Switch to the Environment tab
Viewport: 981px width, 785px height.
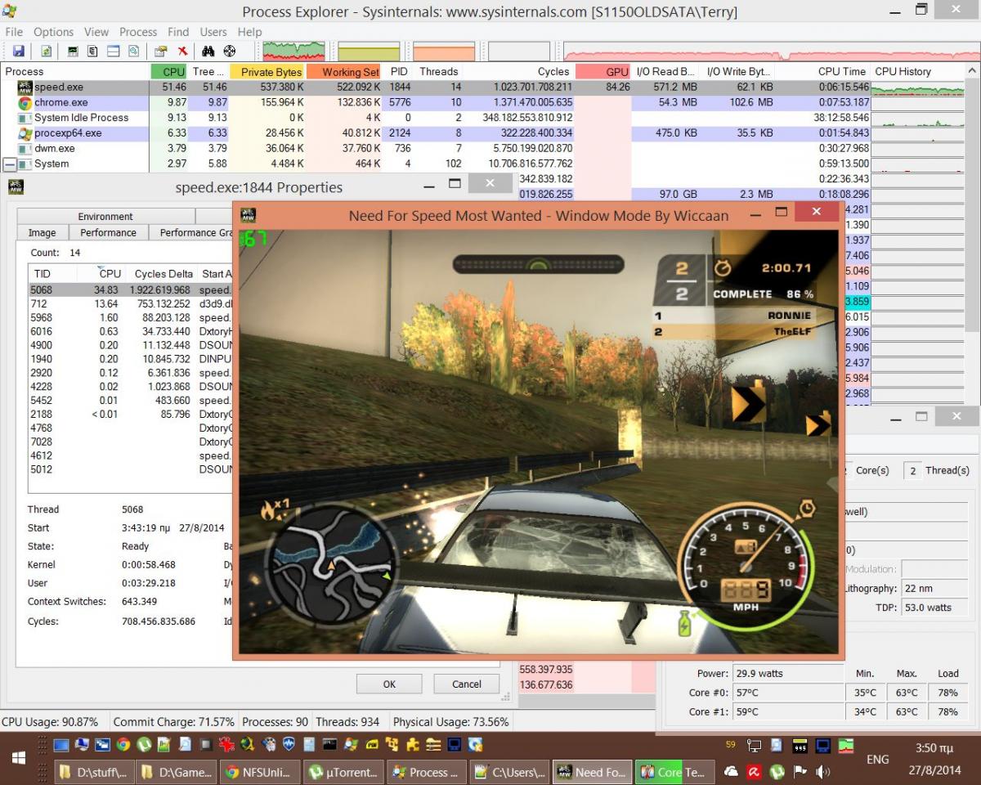105,217
